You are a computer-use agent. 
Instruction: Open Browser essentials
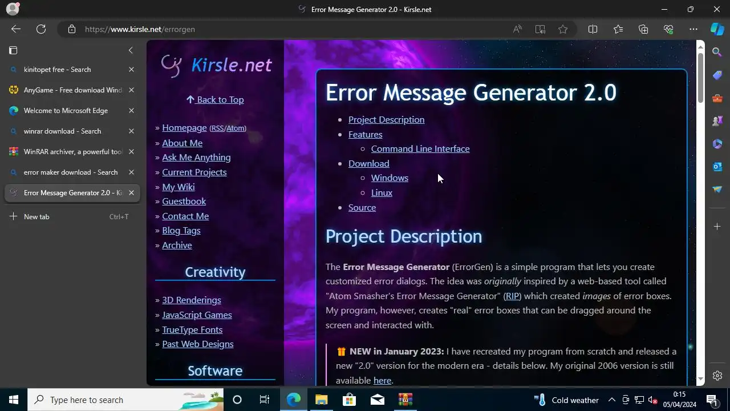[x=668, y=29]
